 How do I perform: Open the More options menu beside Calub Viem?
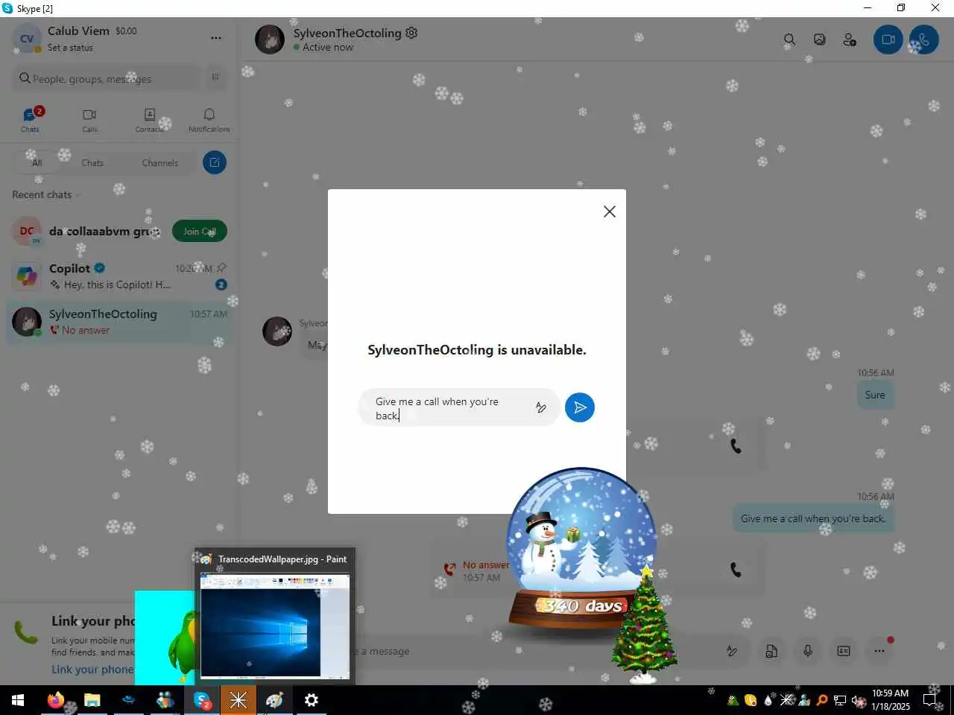[x=216, y=38]
